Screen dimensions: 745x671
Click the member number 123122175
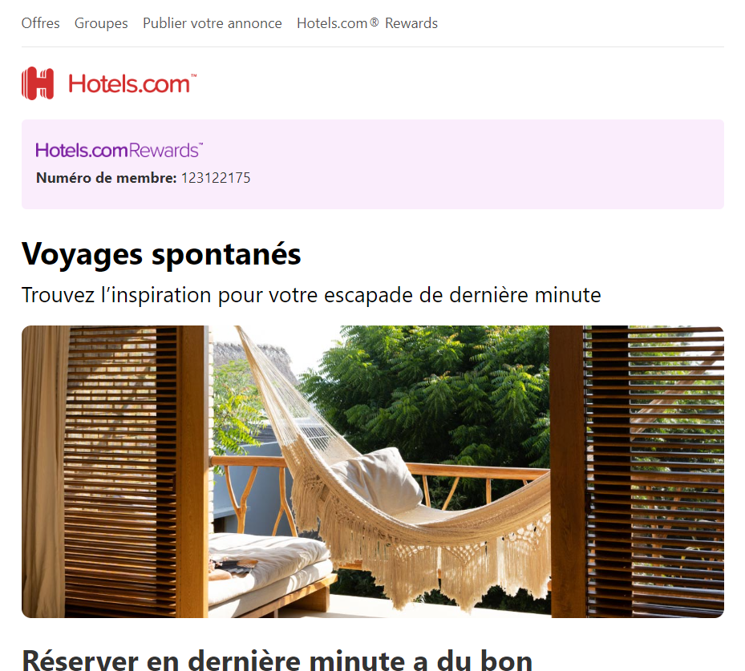pyautogui.click(x=216, y=178)
